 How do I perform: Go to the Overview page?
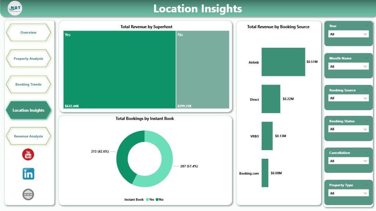point(28,33)
